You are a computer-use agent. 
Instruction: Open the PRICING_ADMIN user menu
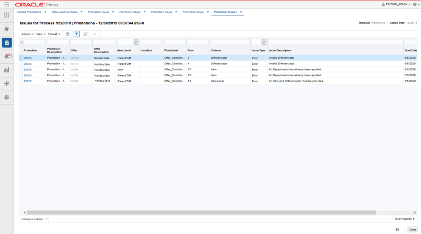click(398, 5)
